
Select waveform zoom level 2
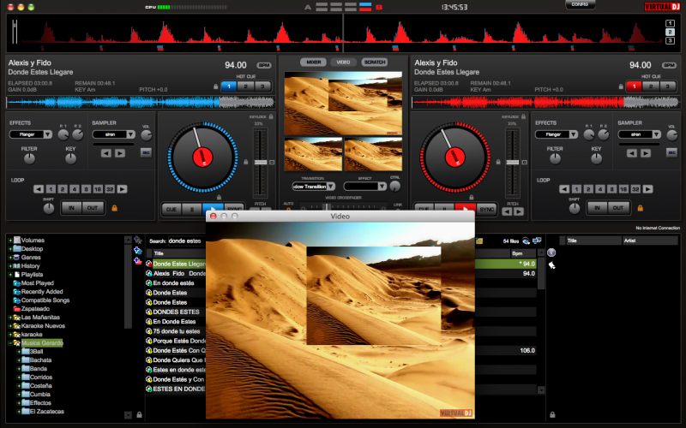pyautogui.click(x=670, y=32)
